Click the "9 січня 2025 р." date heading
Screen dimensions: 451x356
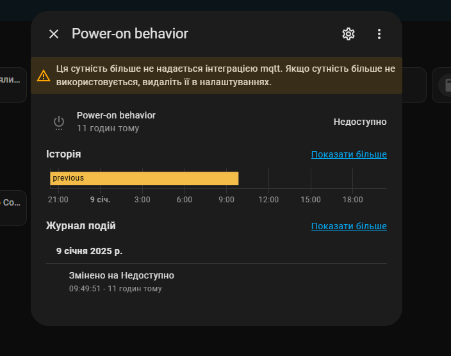(x=89, y=251)
